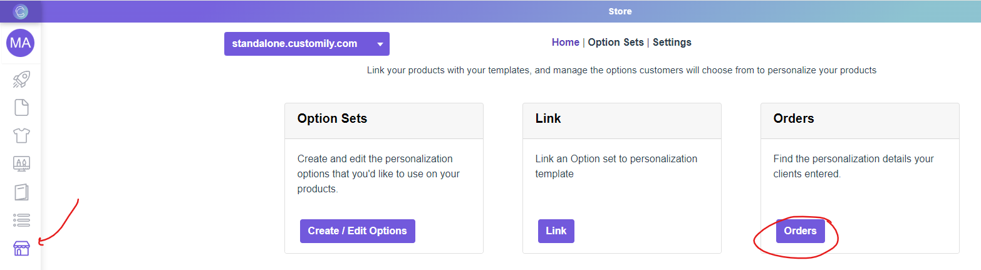Click the rocket sidebar icon

pos(22,80)
